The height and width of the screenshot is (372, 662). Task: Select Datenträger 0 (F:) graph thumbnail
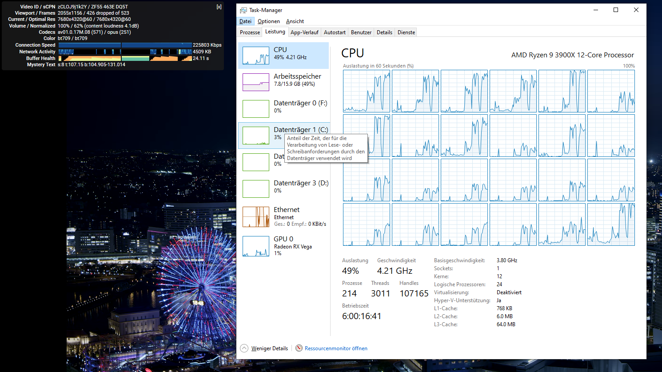pos(256,109)
